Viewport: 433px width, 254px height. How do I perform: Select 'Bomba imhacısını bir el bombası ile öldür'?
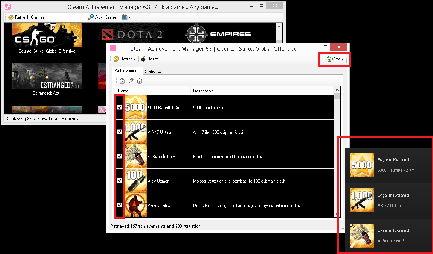tap(228, 157)
